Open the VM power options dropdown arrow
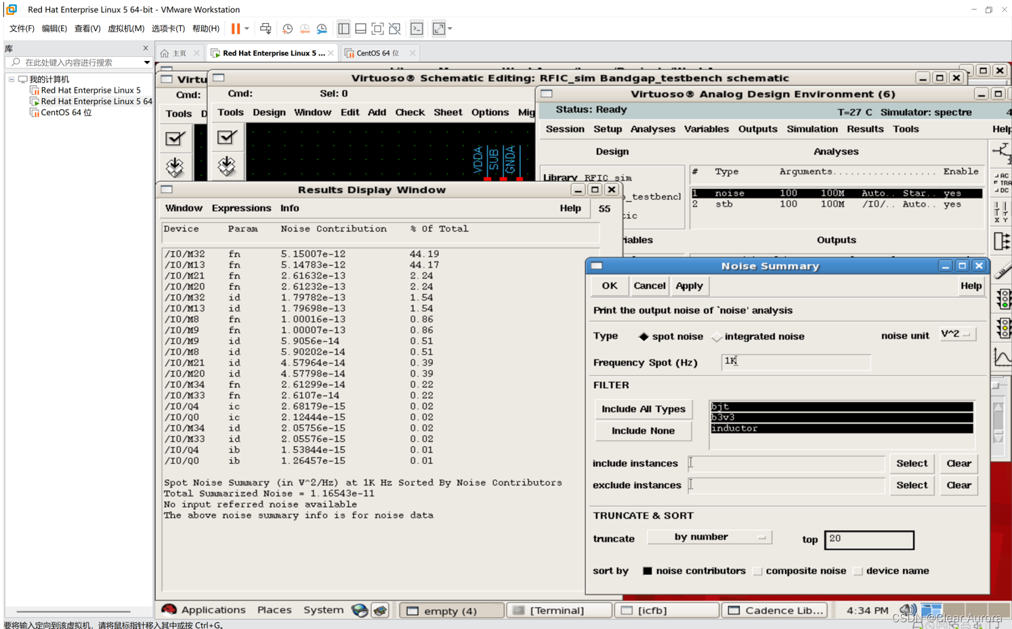 pyautogui.click(x=247, y=28)
